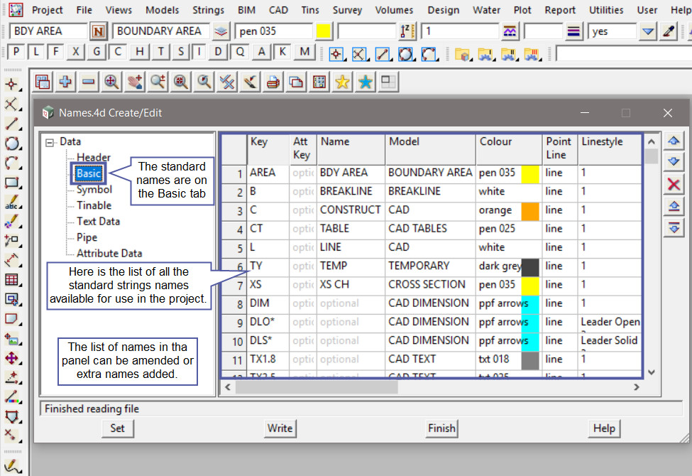Click the minus zoom-out icon in view toolbar
Screen dimensions: 692x476
point(88,82)
